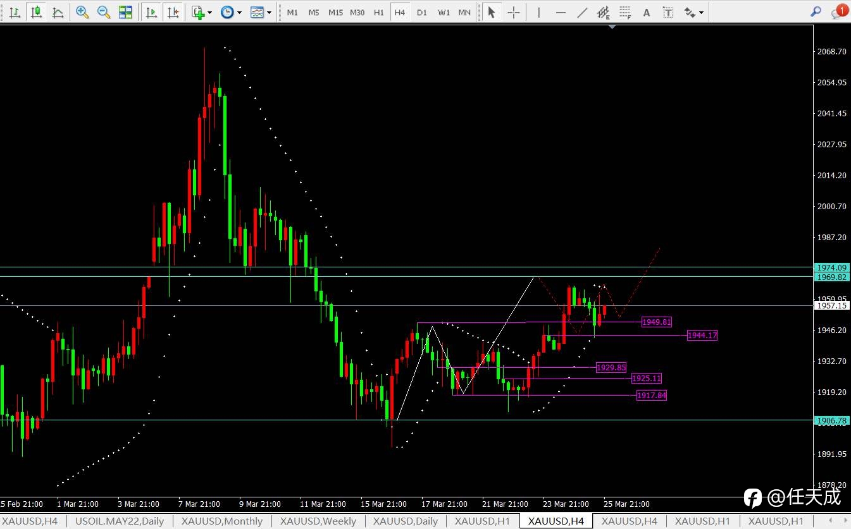Expand the Templates dropdown arrow
The width and height of the screenshot is (851, 529).
point(269,12)
